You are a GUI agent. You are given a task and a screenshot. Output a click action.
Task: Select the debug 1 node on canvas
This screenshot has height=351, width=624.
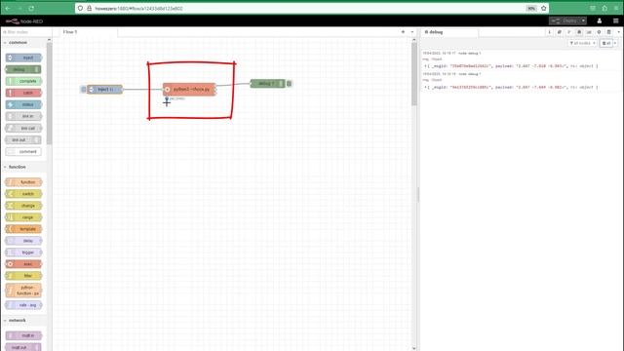267,84
